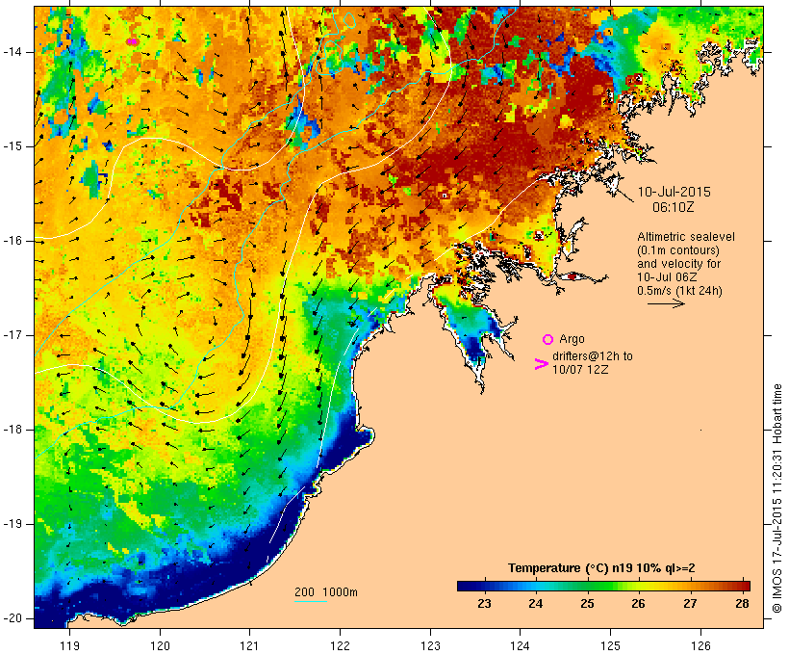789x655 pixels.
Task: Click the longitude axis label 119
Action: coord(69,645)
